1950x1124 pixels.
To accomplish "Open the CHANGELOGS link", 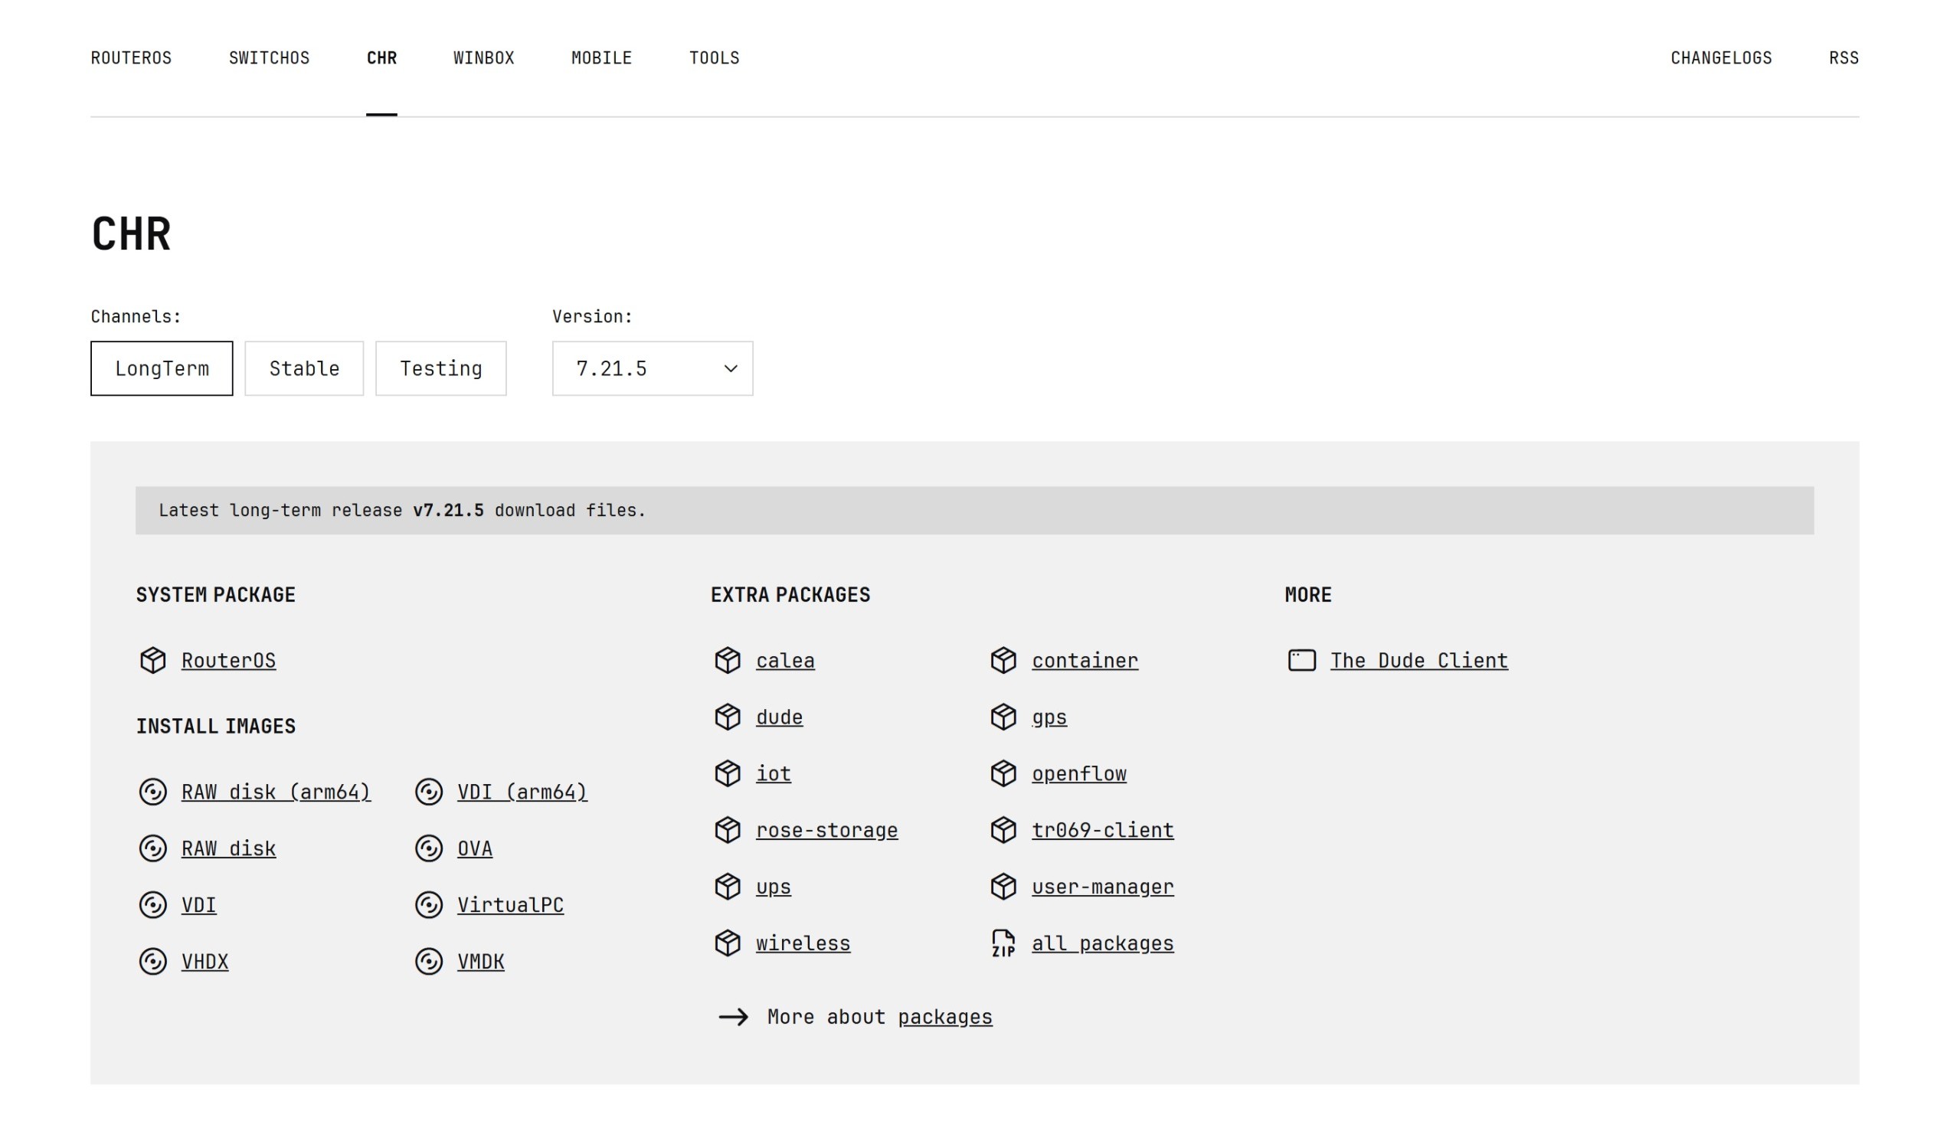I will pos(1721,58).
